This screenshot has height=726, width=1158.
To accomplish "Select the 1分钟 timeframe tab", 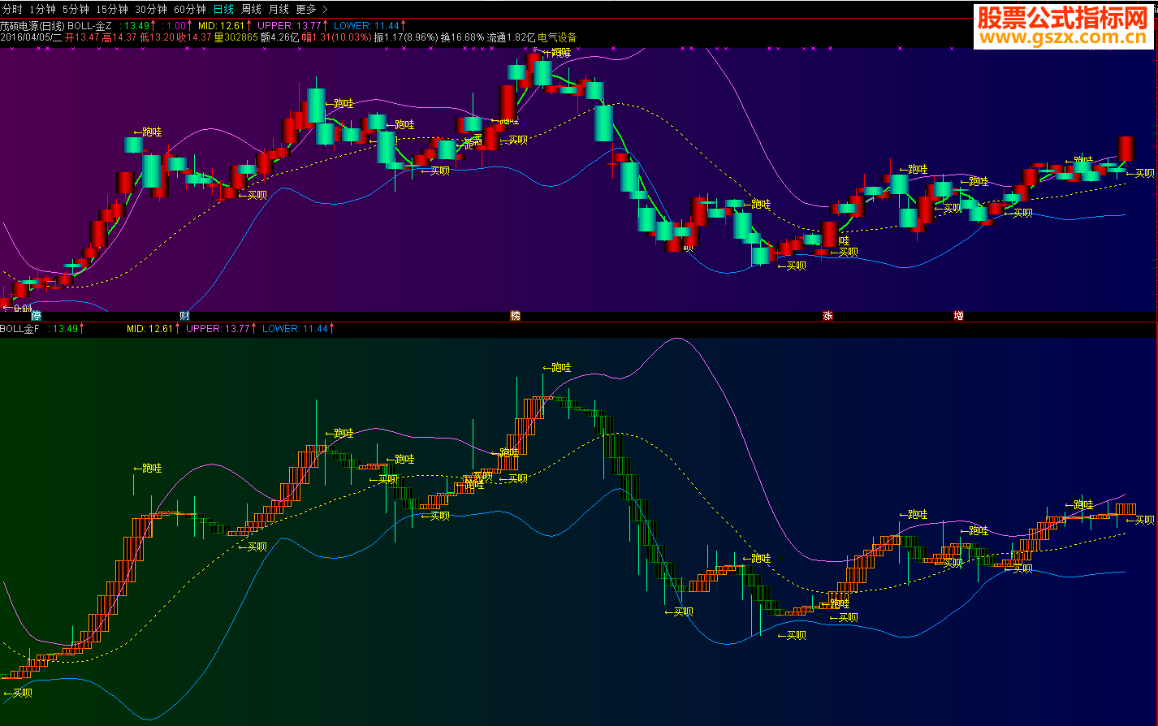I will pyautogui.click(x=42, y=9).
